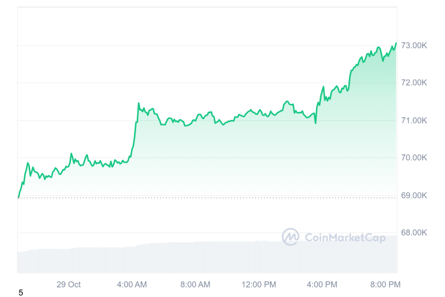
Task: Click the 29 Oct date label
Action: 69,285
